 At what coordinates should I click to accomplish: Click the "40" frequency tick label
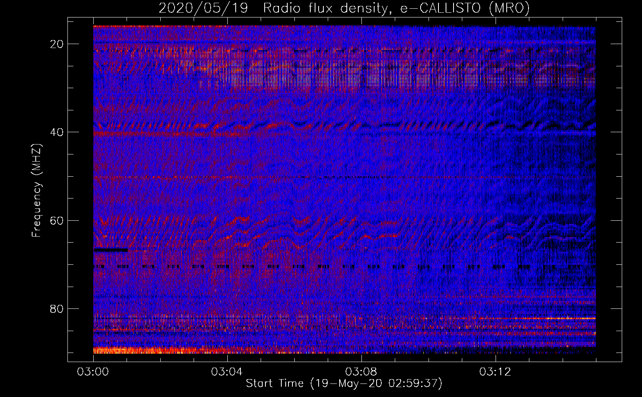point(57,132)
